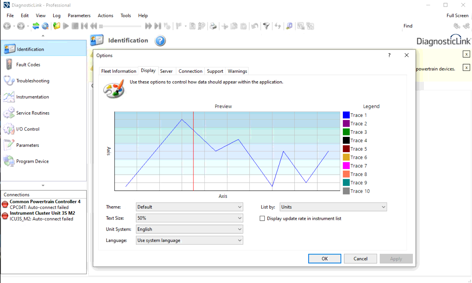Open the Theme dropdown

[x=189, y=207]
